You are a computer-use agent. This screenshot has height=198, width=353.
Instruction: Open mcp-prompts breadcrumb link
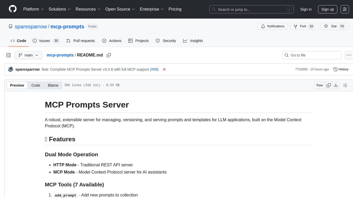(x=60, y=55)
